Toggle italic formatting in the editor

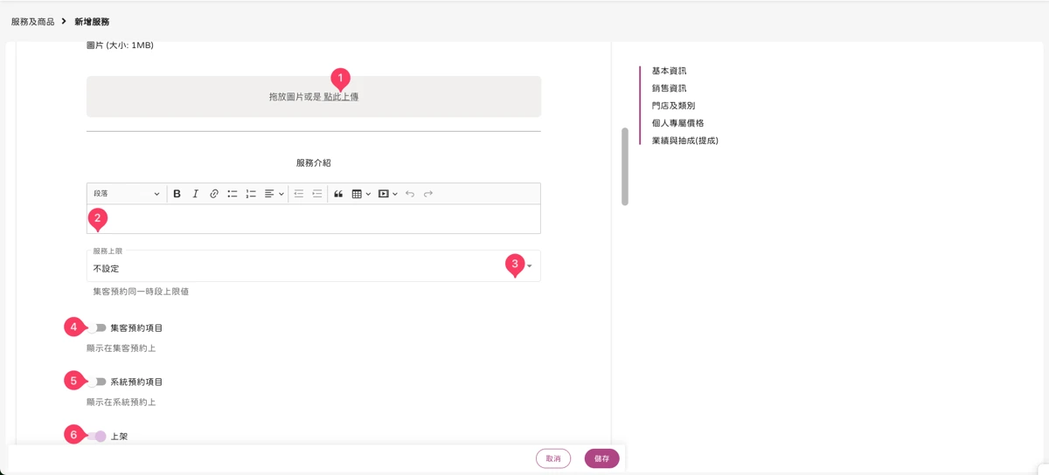click(196, 194)
